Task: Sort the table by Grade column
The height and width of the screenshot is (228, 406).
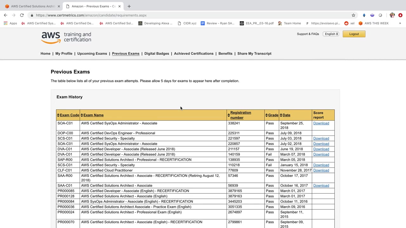Action: point(273,115)
